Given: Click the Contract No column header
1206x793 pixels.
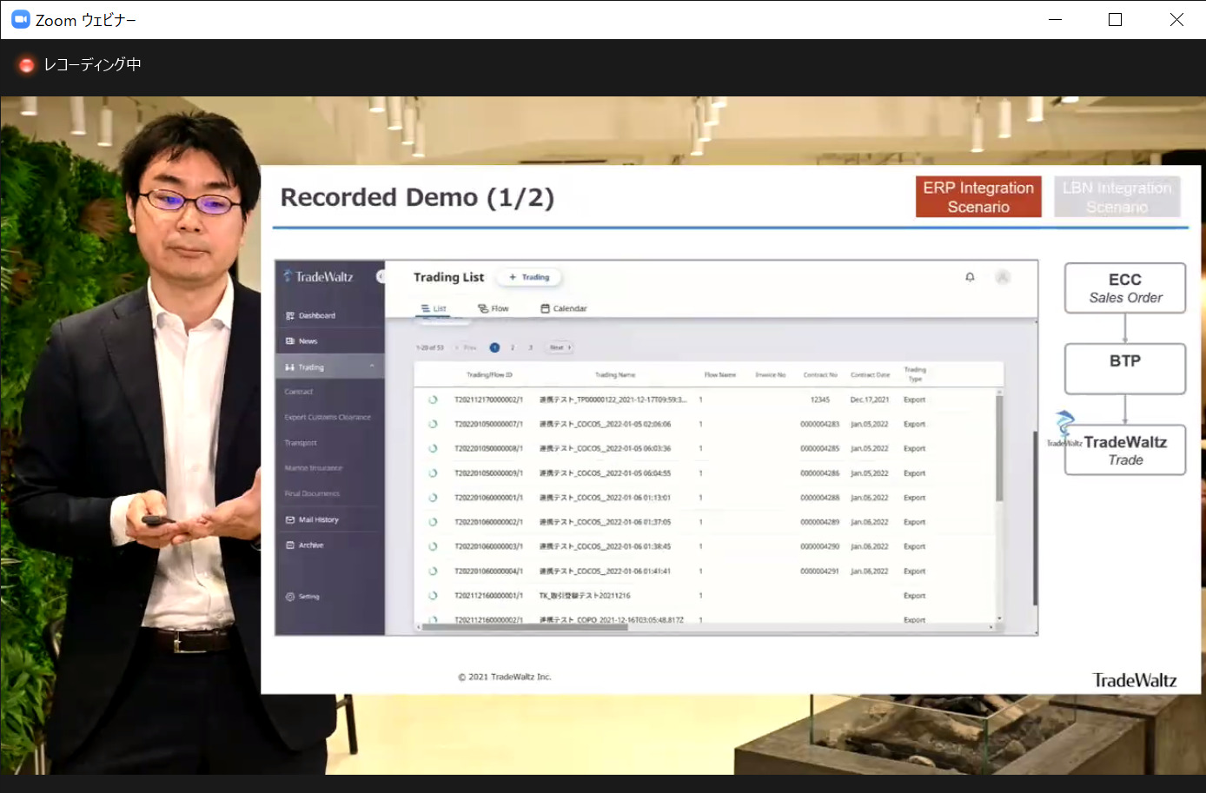Looking at the screenshot, I should point(820,375).
